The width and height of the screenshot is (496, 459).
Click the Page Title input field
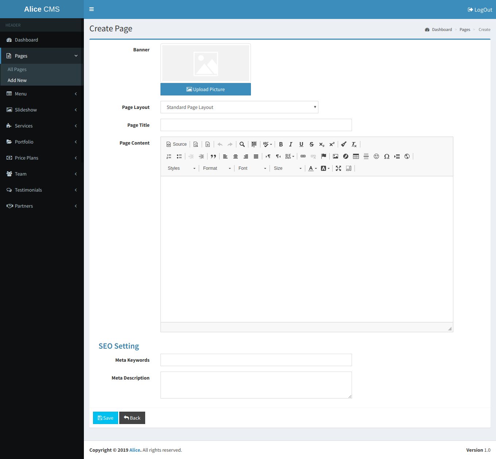tap(256, 125)
